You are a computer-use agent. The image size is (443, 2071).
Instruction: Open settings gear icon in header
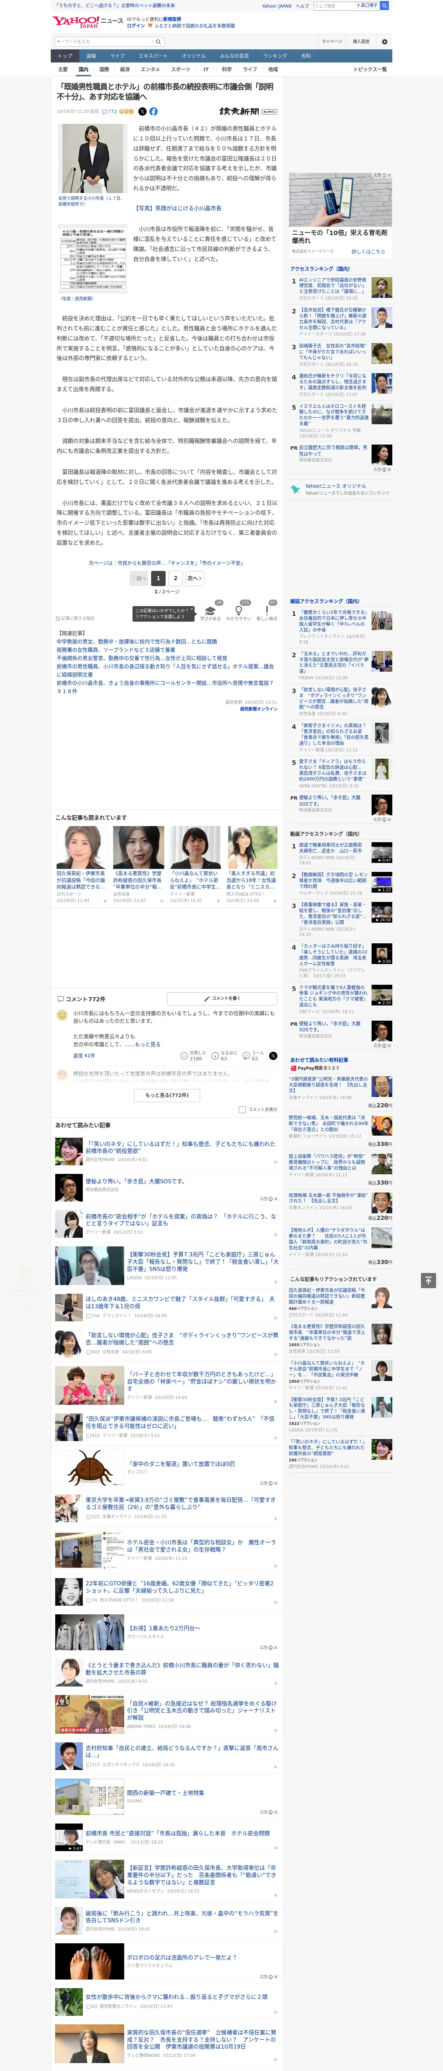(384, 41)
